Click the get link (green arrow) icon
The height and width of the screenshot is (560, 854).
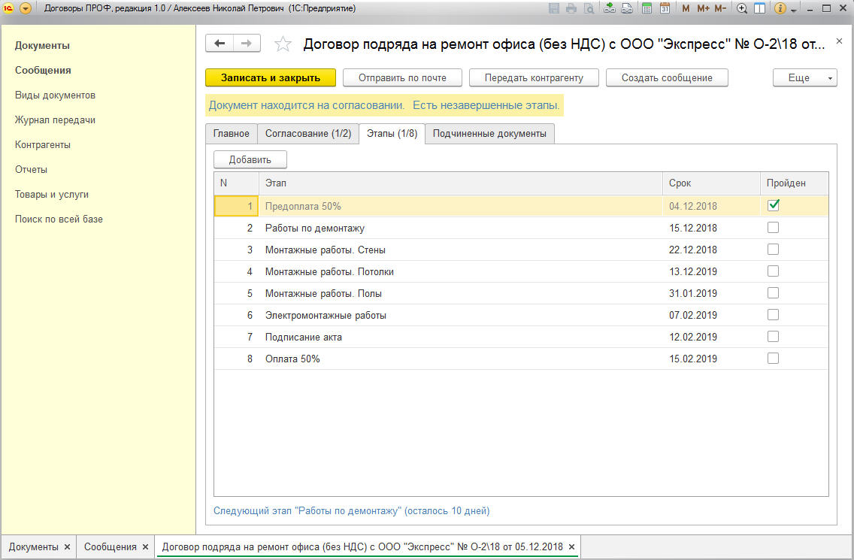(610, 8)
